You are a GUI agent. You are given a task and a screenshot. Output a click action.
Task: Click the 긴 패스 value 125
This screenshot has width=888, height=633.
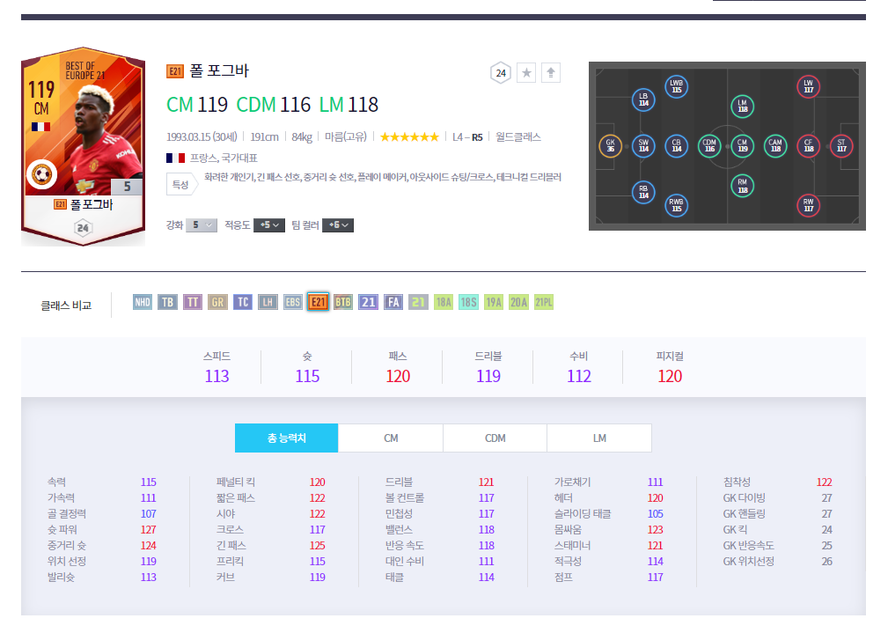pyautogui.click(x=317, y=545)
